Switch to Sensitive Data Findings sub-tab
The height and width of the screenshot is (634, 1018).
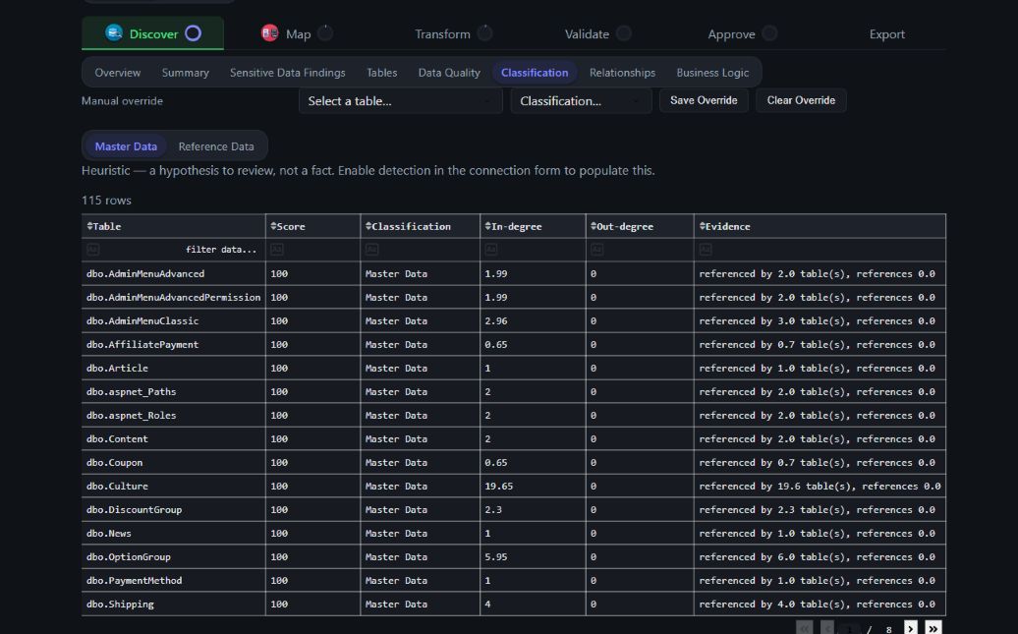[x=288, y=73]
